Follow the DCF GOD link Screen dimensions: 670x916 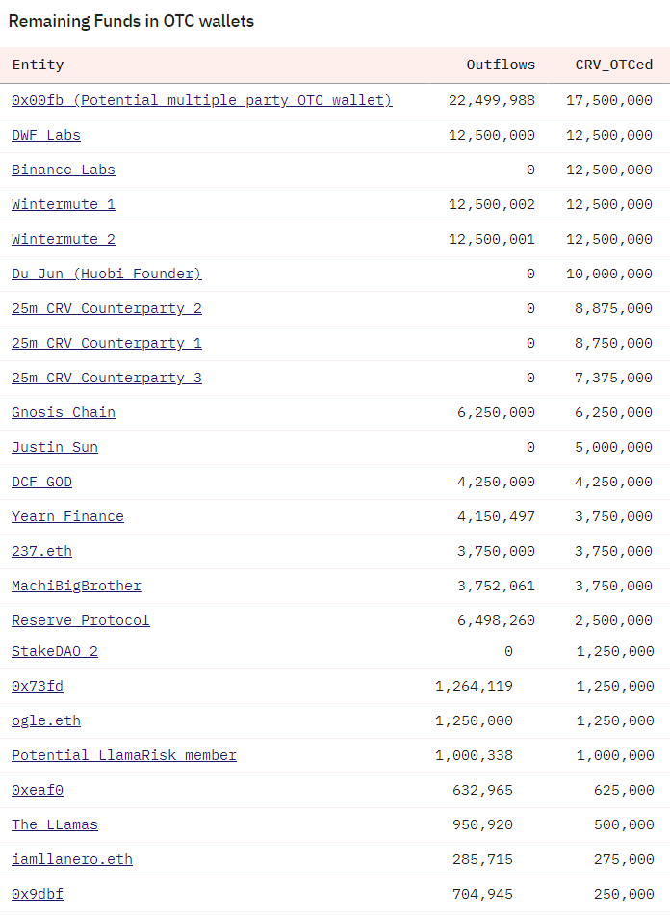coord(42,482)
